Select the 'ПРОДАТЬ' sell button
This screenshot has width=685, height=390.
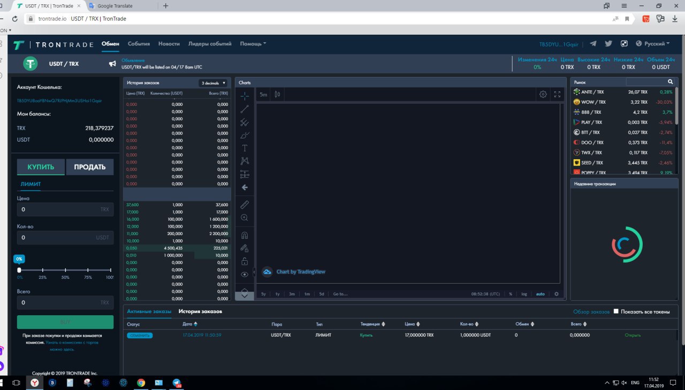(90, 167)
